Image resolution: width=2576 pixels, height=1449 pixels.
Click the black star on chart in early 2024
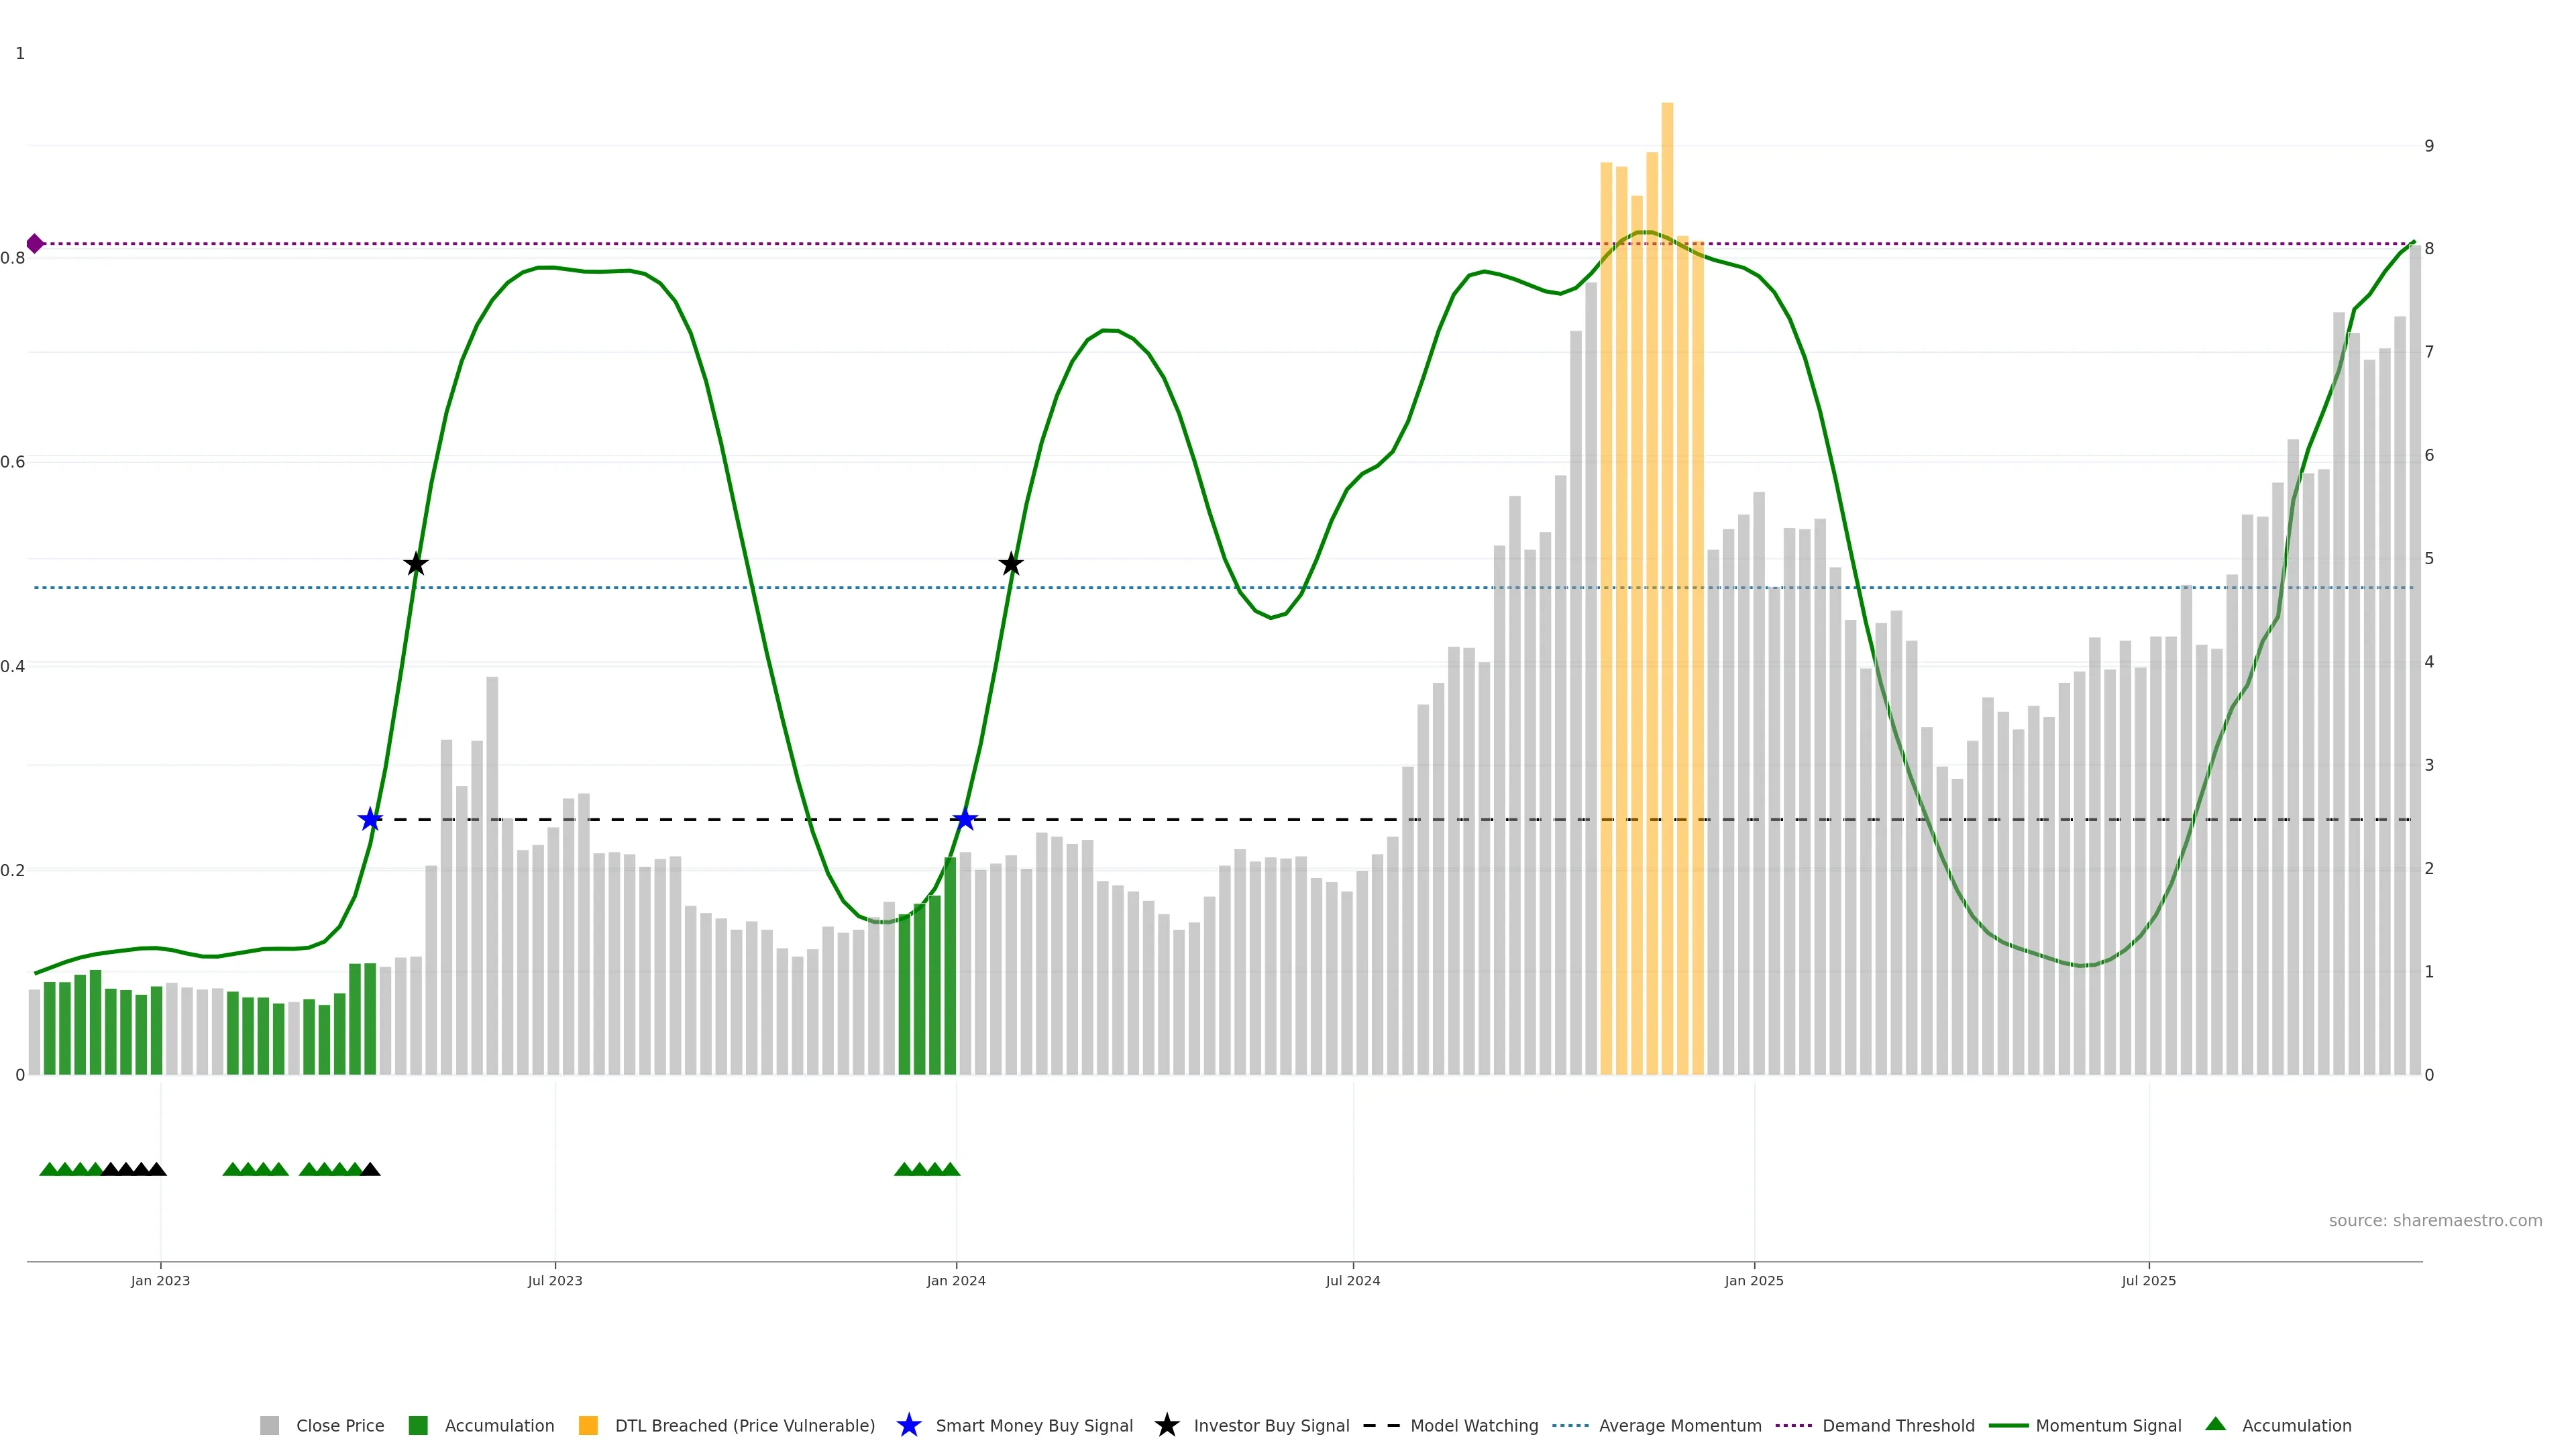tap(1011, 564)
